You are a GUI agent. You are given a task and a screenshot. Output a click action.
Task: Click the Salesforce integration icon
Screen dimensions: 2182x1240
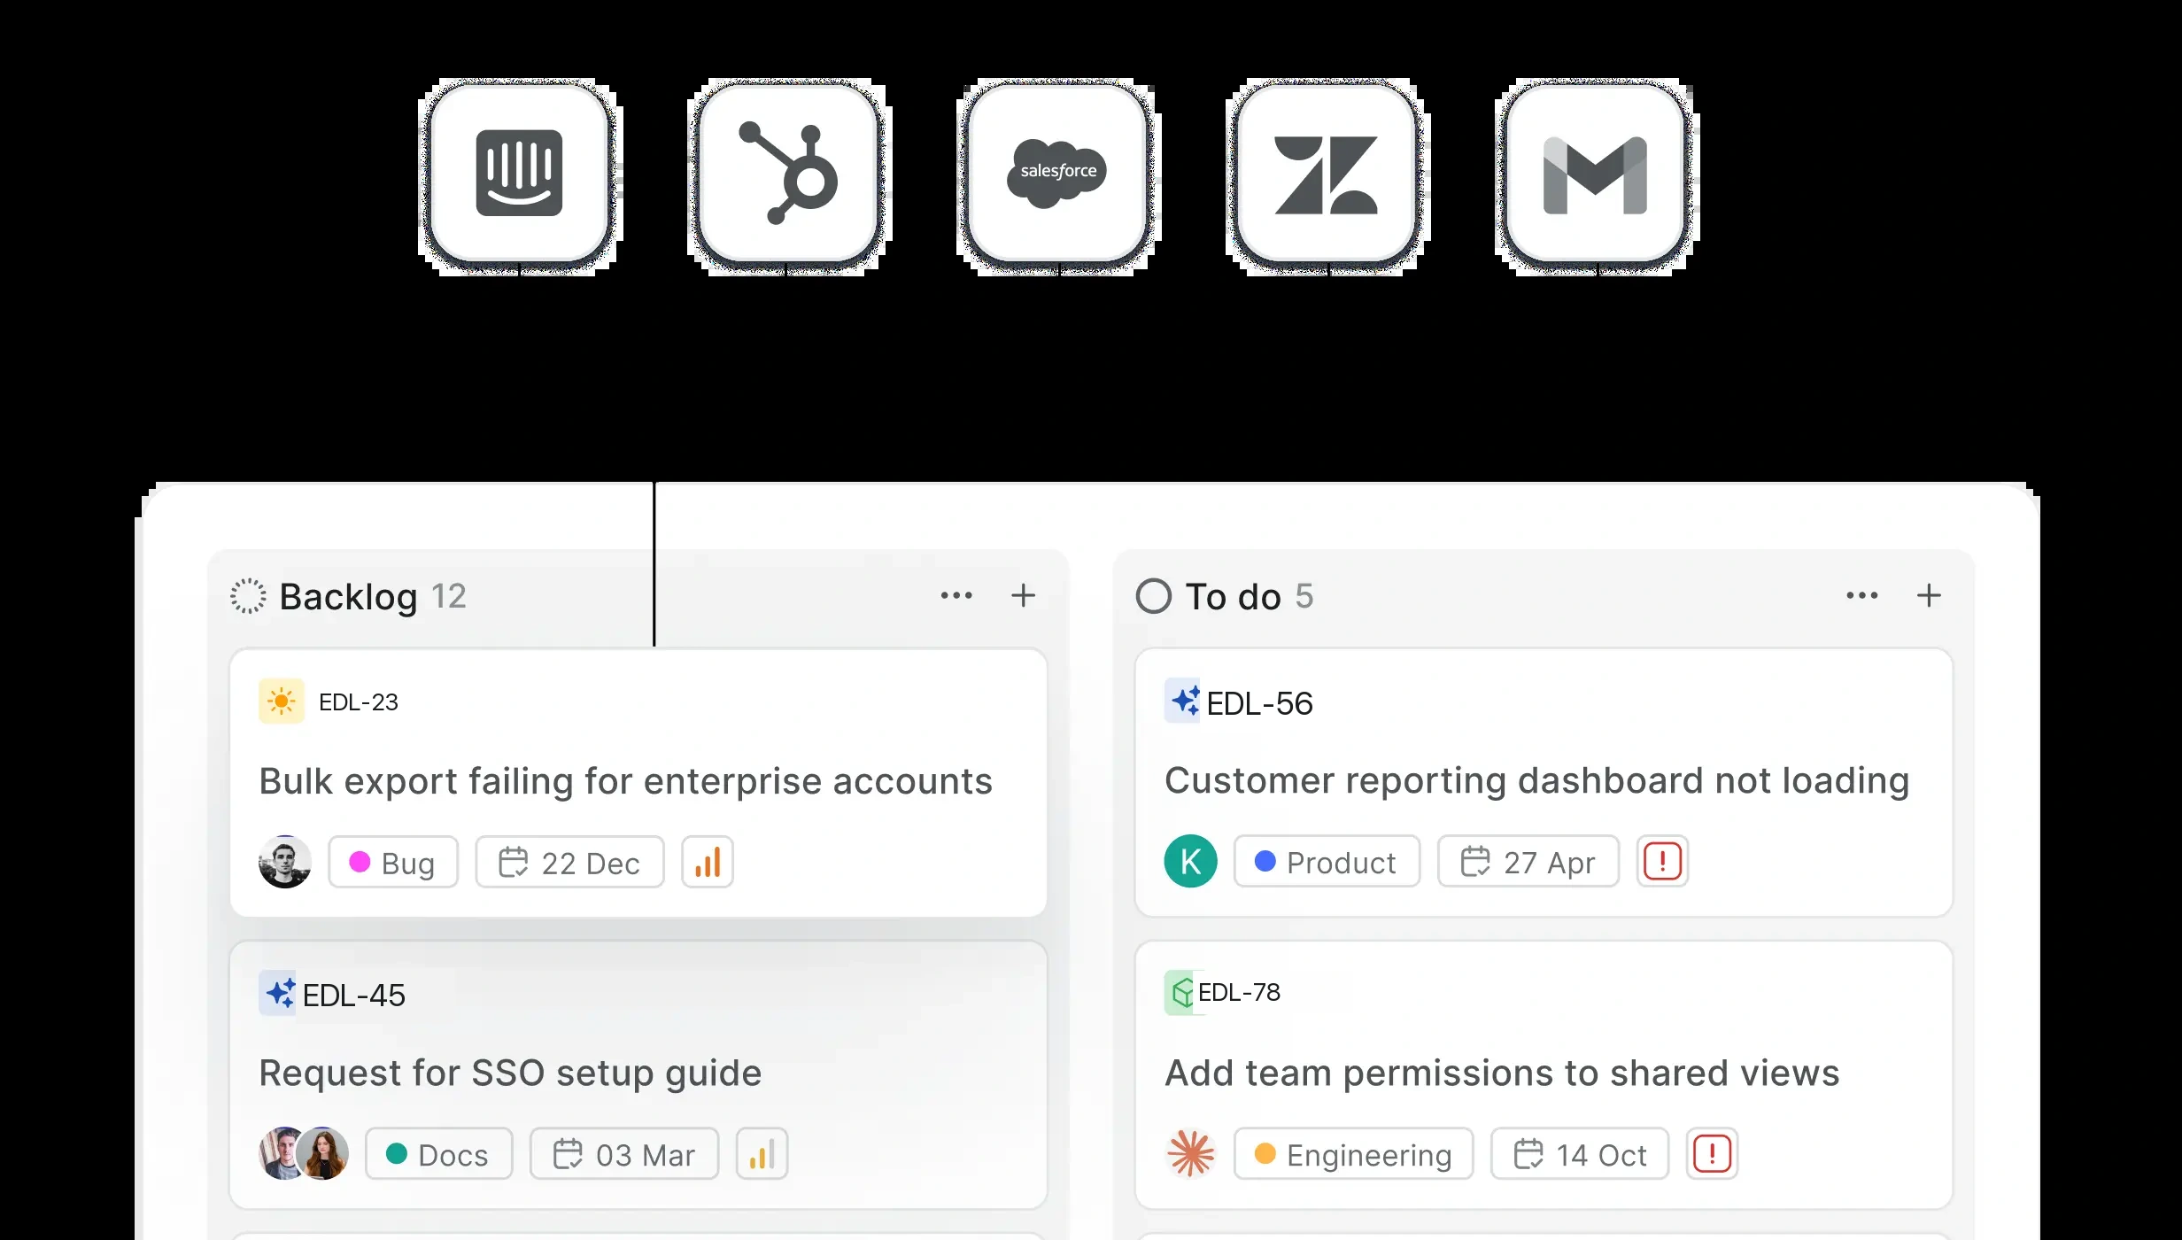coord(1058,174)
